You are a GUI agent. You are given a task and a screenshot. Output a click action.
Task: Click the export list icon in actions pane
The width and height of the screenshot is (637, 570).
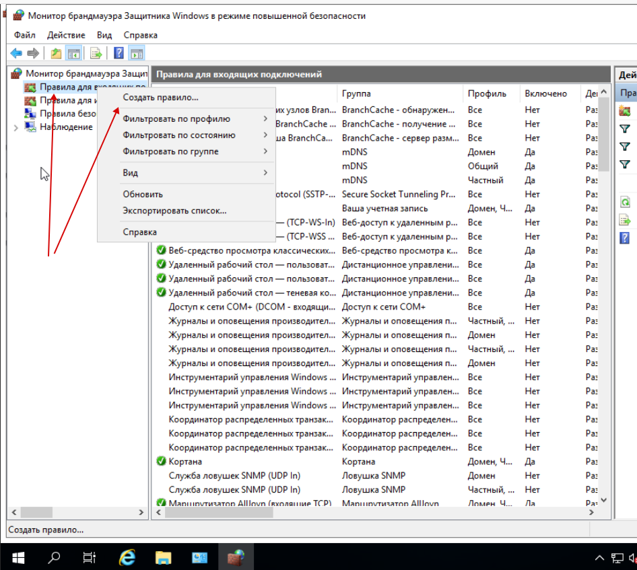coord(625,221)
